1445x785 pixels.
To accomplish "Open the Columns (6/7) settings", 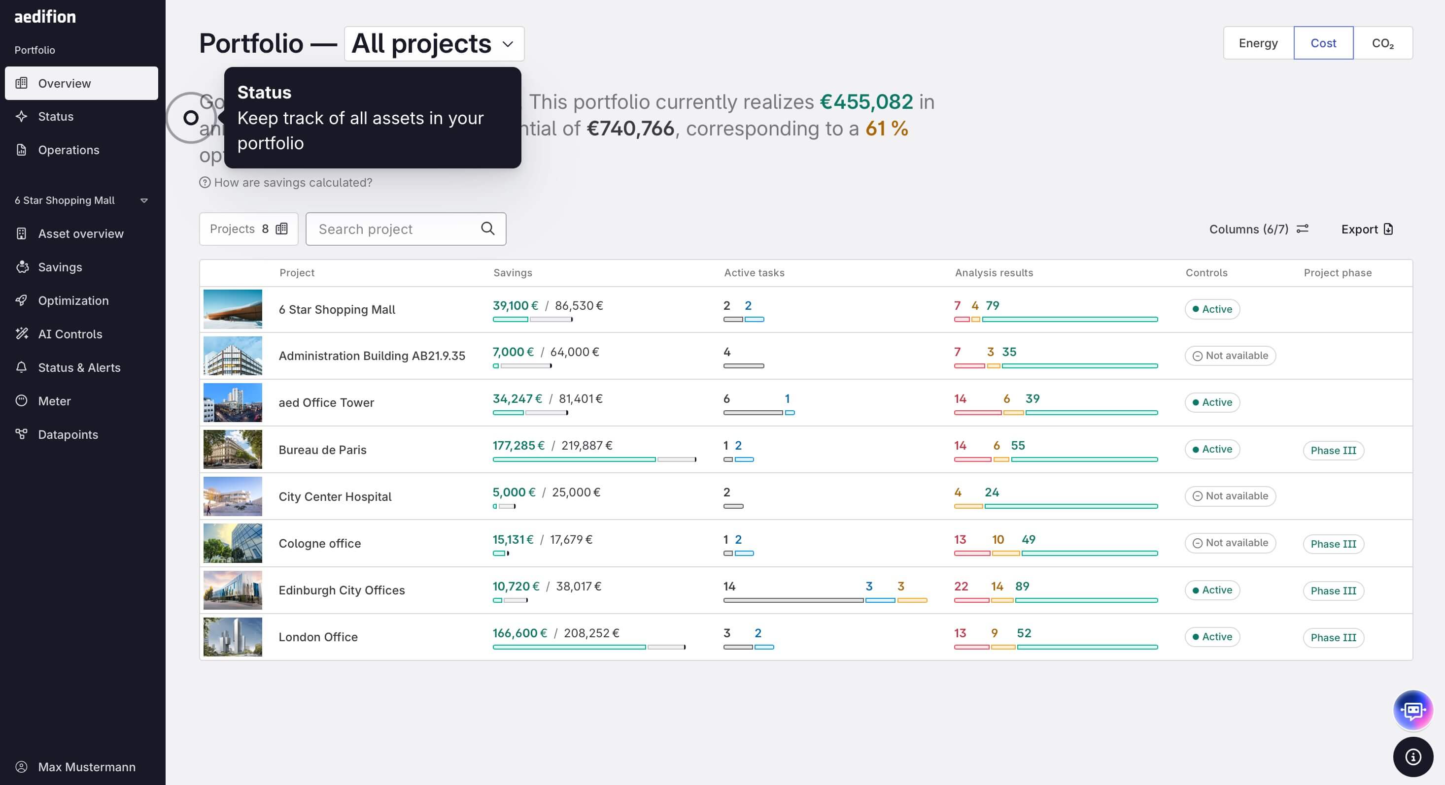I will pos(1258,229).
